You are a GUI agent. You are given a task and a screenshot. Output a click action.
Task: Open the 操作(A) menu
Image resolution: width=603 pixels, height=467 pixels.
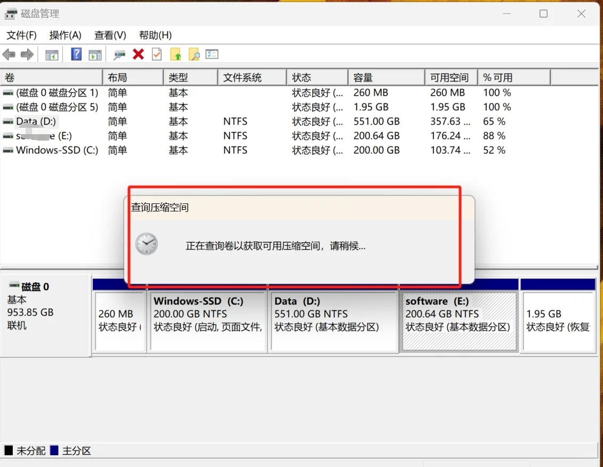(65, 35)
